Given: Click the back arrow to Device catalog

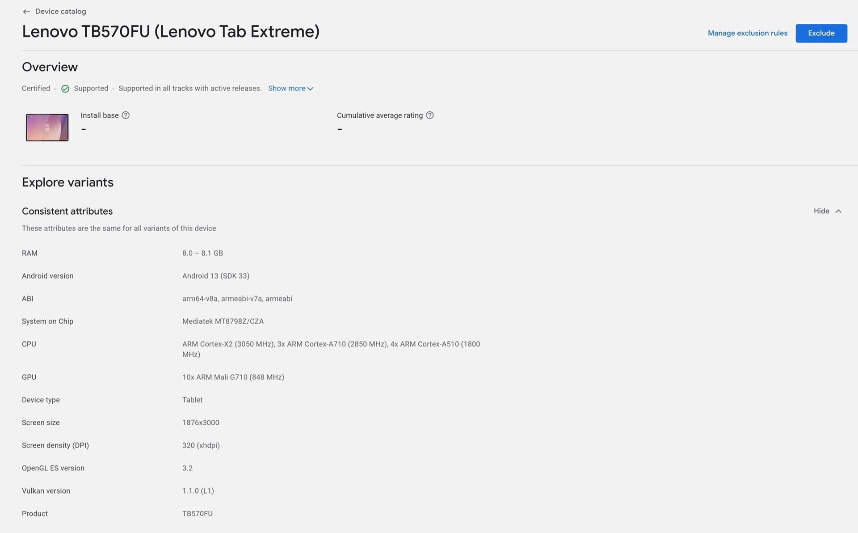Looking at the screenshot, I should [26, 12].
